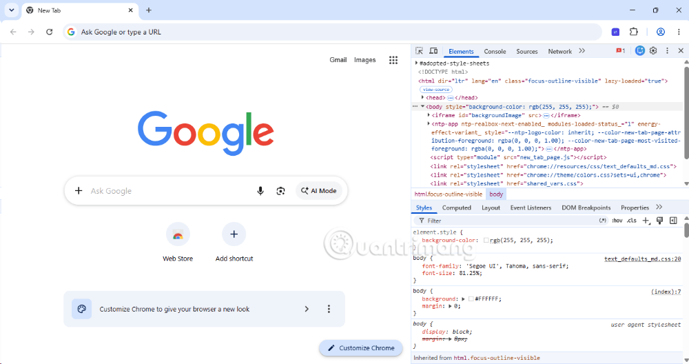Click the AI Mode button
This screenshot has height=364, width=689.
pos(319,191)
